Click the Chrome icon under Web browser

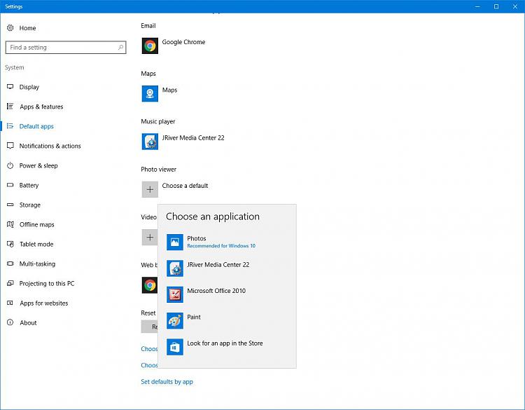click(x=150, y=285)
